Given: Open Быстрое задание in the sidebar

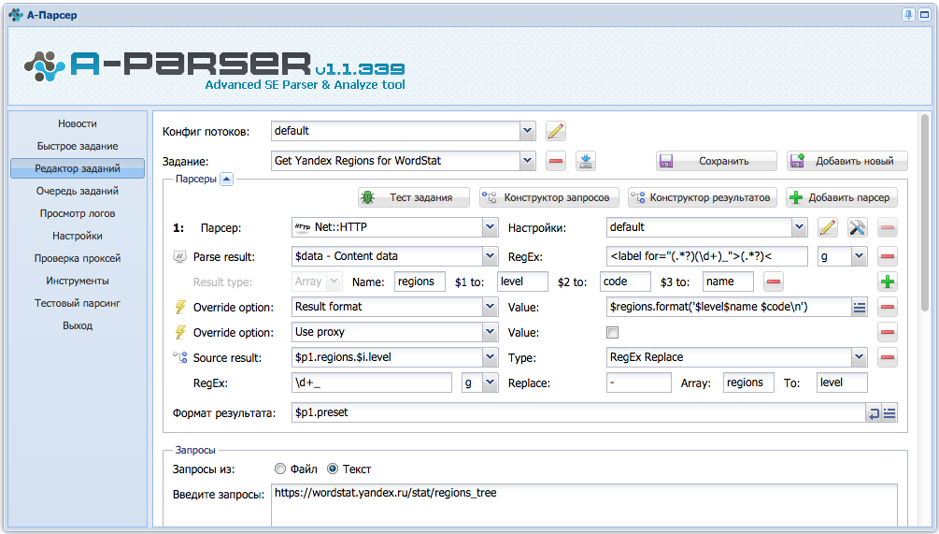Looking at the screenshot, I should coord(78,146).
